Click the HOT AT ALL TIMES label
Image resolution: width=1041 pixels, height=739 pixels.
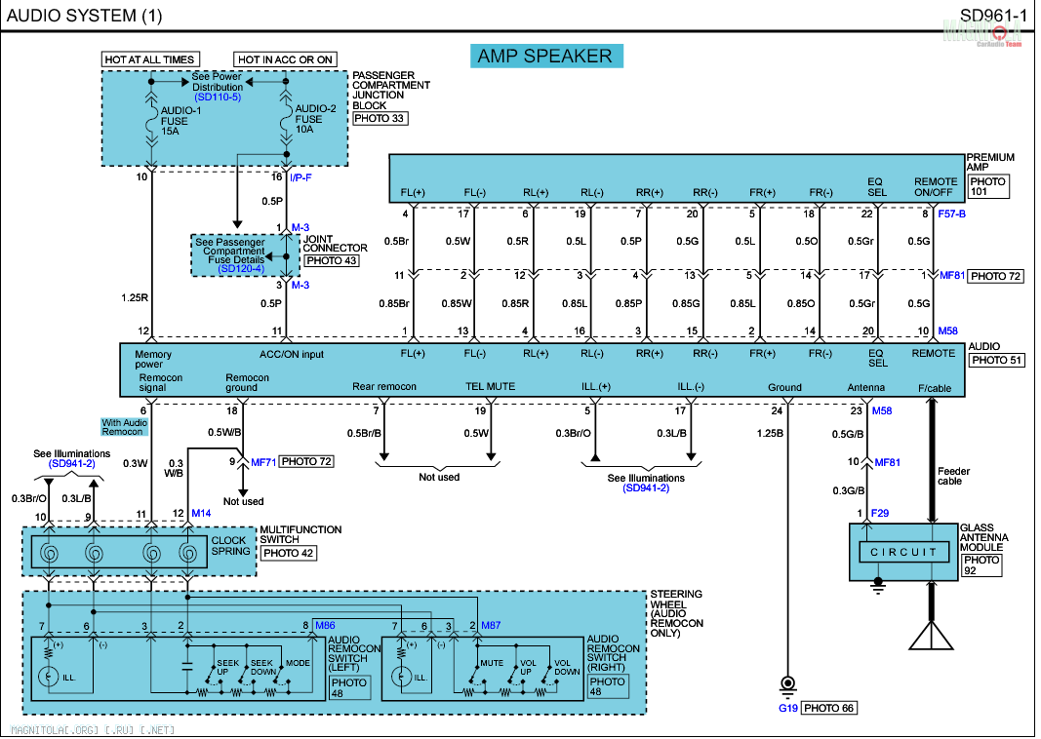[150, 59]
